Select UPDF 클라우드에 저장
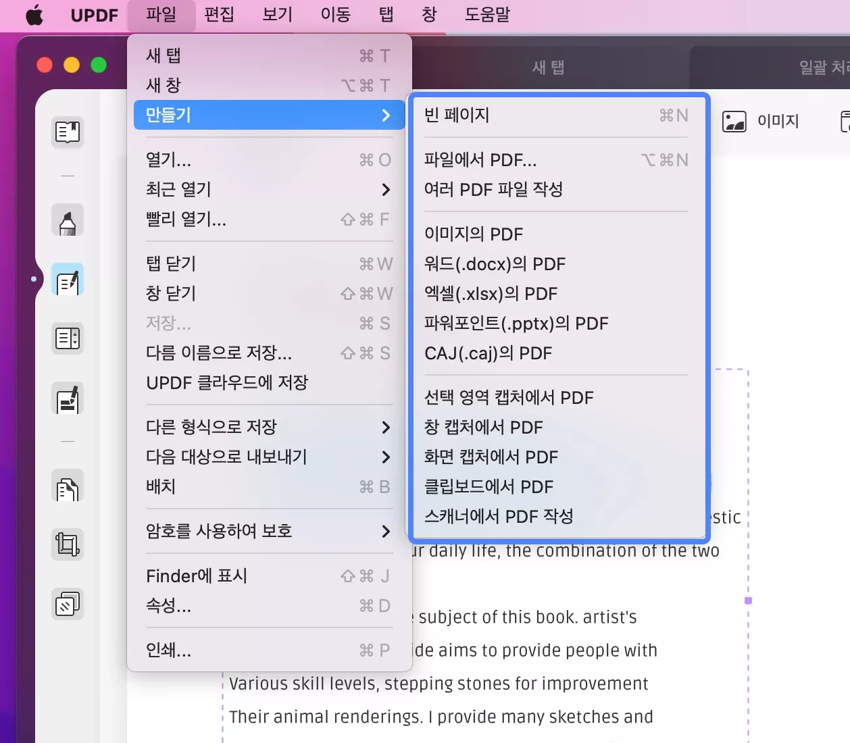 click(x=269, y=383)
